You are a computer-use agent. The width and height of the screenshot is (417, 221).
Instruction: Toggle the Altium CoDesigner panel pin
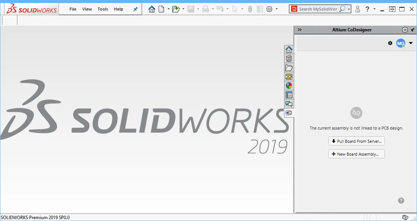coord(412,30)
